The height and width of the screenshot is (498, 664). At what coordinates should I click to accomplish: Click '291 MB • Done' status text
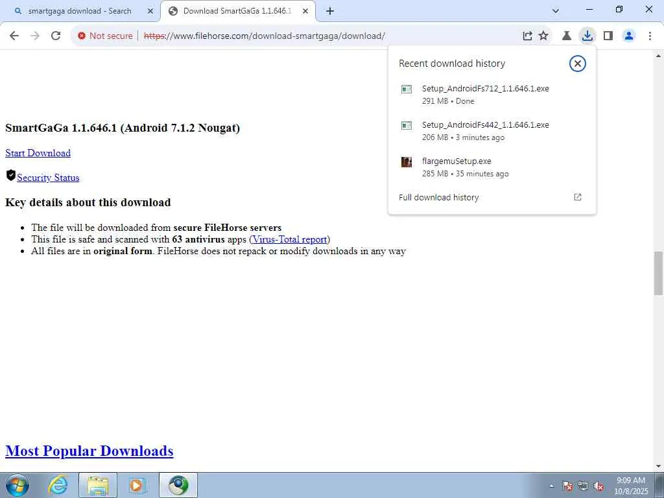click(448, 101)
